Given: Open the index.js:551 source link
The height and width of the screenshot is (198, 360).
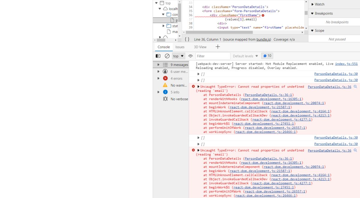Looking at the screenshot, I should tap(346, 64).
